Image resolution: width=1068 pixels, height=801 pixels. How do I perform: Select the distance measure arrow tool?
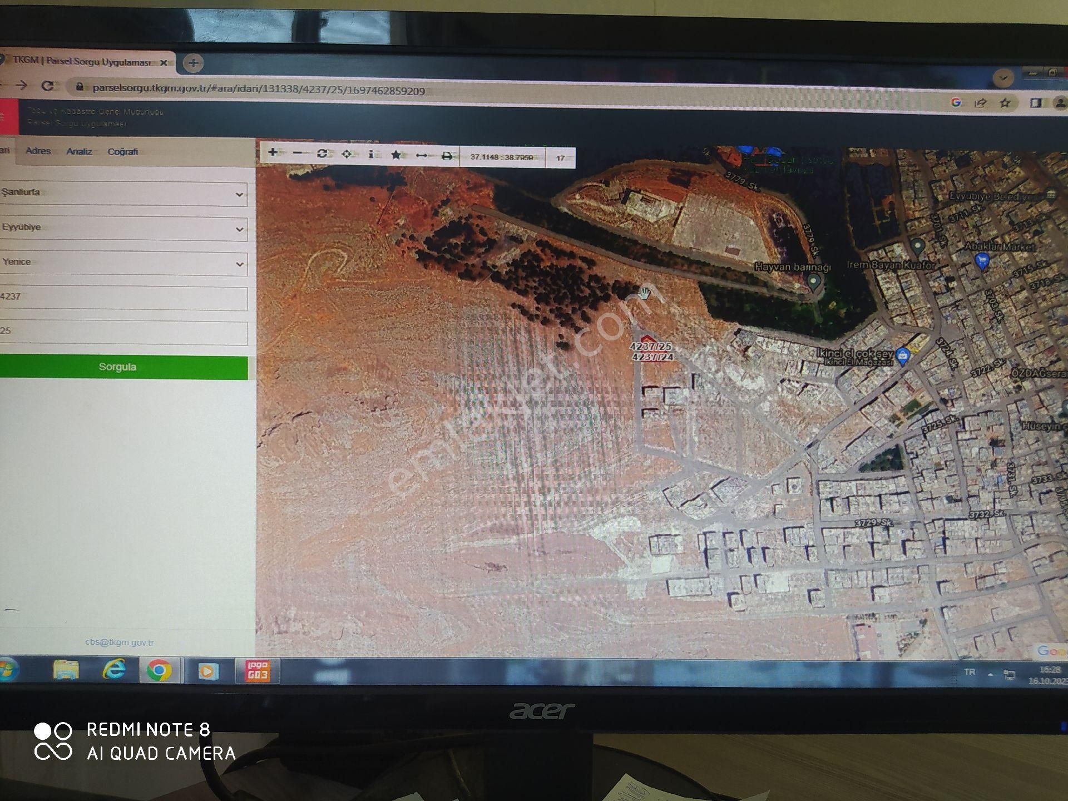(422, 155)
